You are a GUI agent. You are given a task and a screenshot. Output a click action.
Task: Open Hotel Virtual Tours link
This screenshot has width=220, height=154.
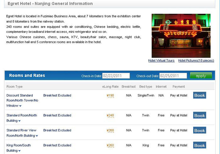[161, 60]
